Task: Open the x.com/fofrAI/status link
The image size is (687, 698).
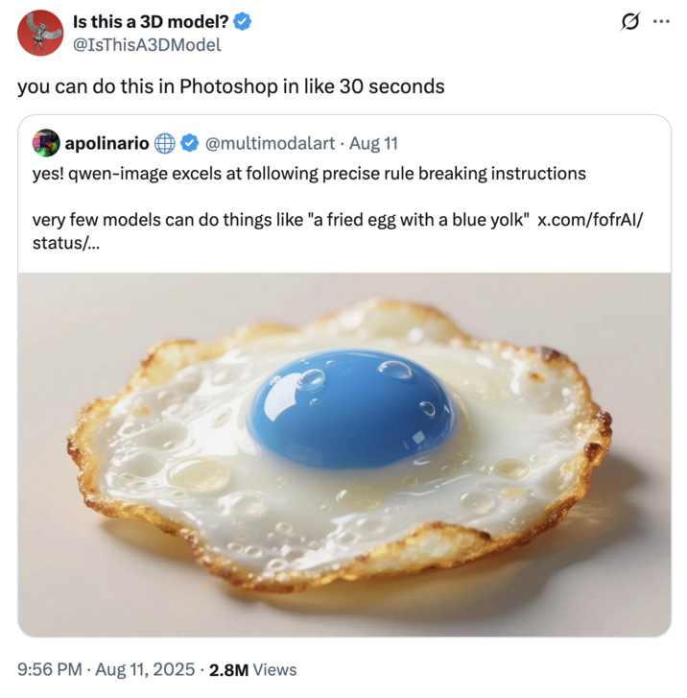Action: click(x=589, y=220)
